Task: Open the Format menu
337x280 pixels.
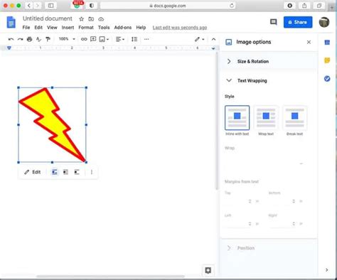Action: 86,28
